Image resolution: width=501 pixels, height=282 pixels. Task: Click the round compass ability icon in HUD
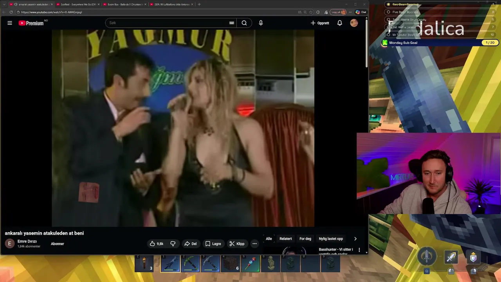tap(427, 256)
